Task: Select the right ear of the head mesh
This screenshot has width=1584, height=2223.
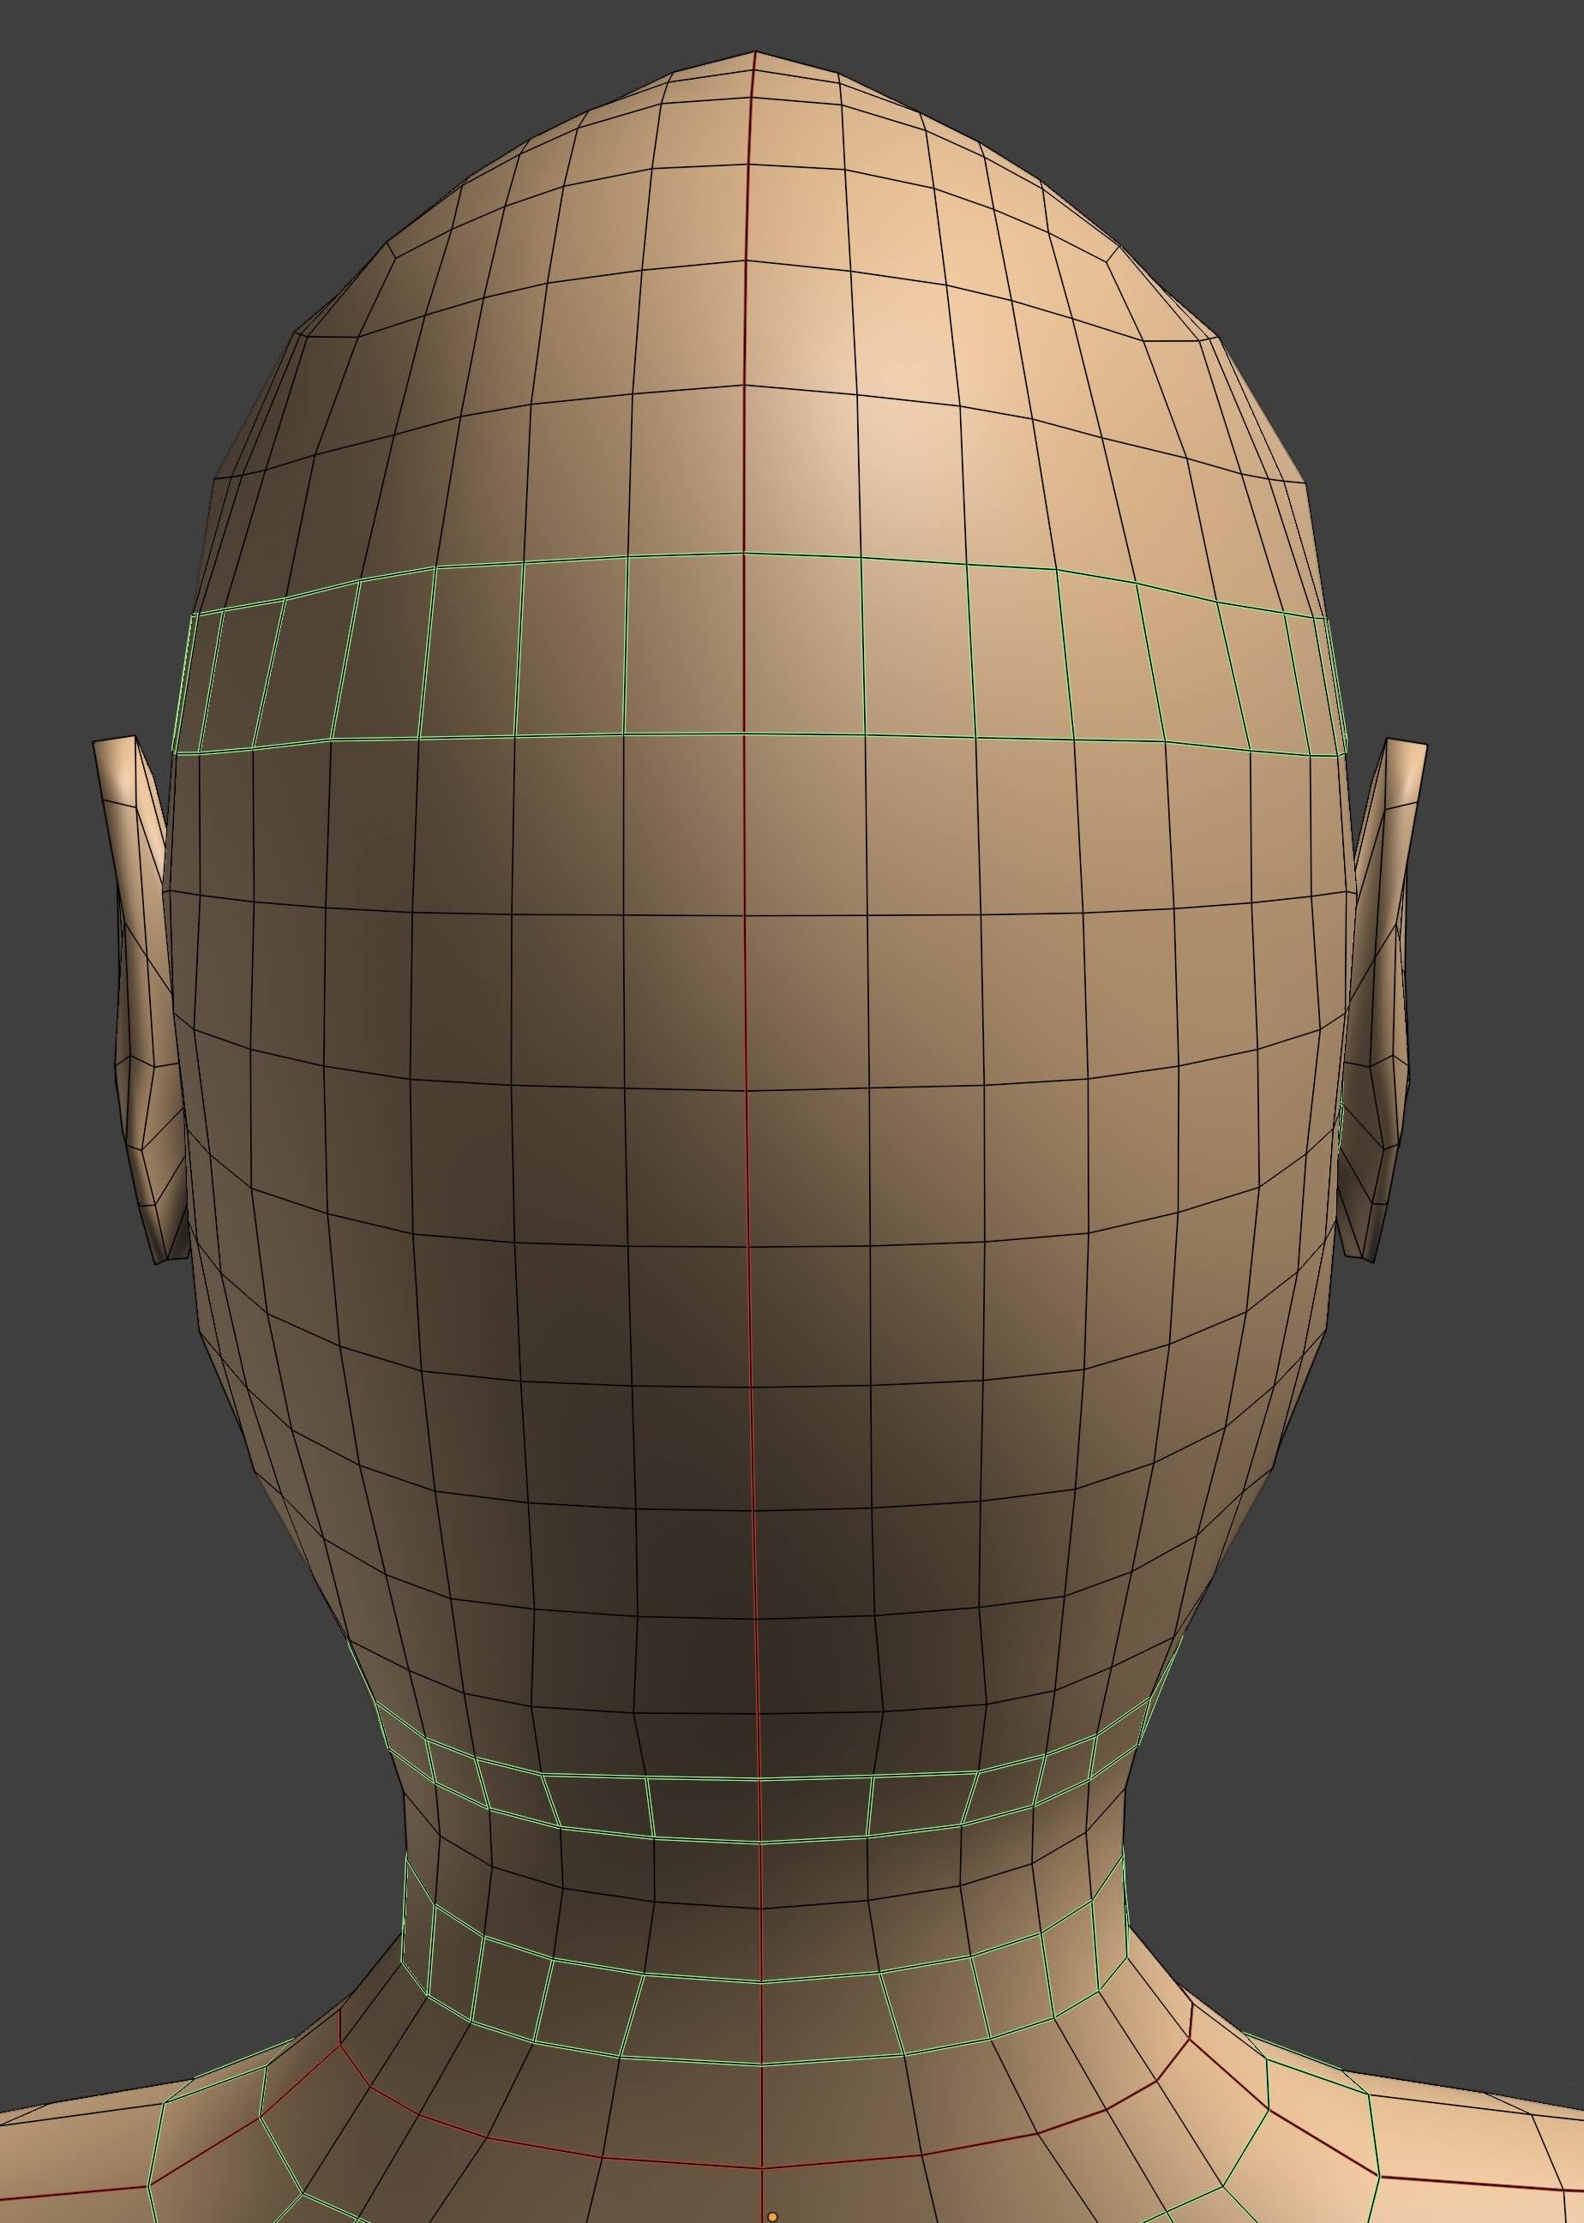Action: 1380,1001
